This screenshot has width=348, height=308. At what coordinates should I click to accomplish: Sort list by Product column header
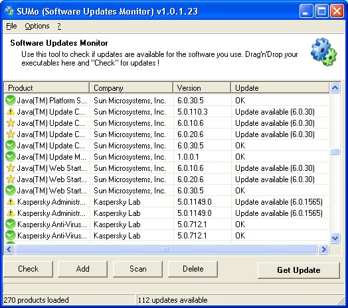[46, 88]
